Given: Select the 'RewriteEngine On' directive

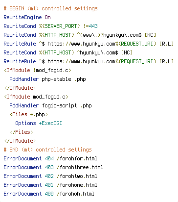Looking at the screenshot, I should (27, 17).
